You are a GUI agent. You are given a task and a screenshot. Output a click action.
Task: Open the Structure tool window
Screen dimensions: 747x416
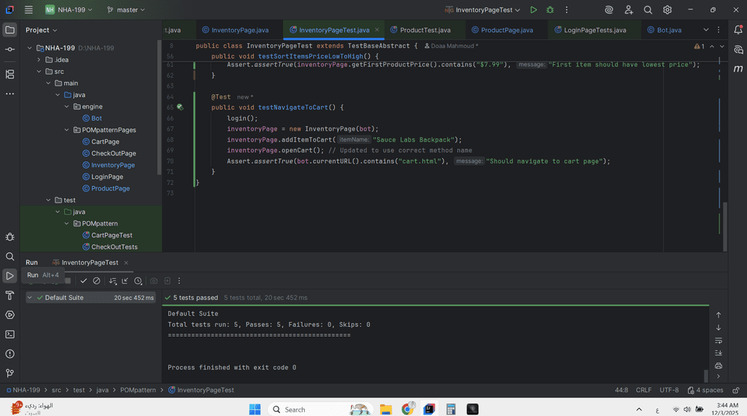pos(9,74)
